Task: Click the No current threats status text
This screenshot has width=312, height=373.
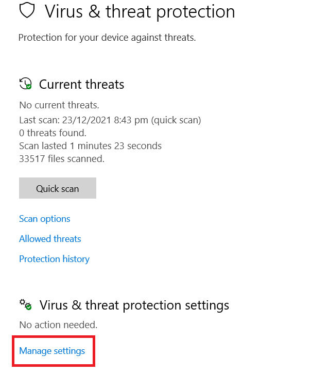Action: click(59, 105)
